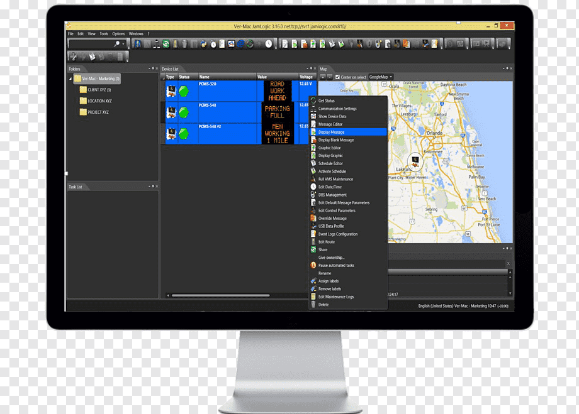Viewport: 579px width, 414px height.
Task: Choose Schedule Editor from context menu
Action: click(348, 163)
